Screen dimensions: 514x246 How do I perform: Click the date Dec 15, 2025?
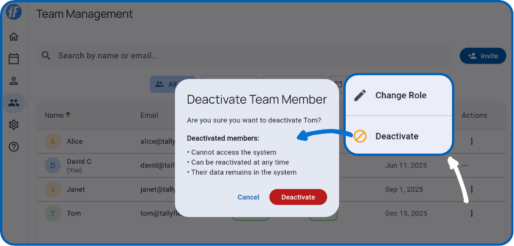(x=406, y=213)
